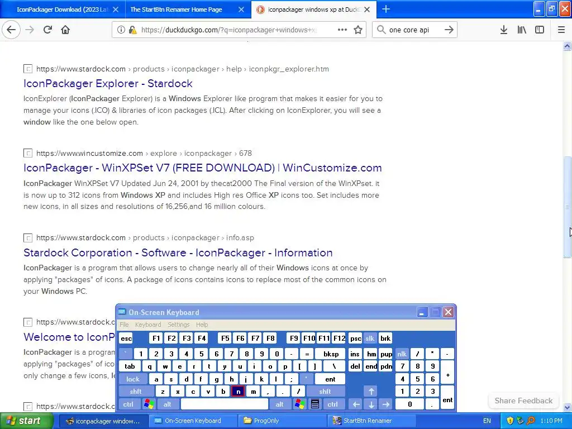Open Stardock Corporation IconPackager Information result
This screenshot has width=572, height=429.
(x=178, y=252)
